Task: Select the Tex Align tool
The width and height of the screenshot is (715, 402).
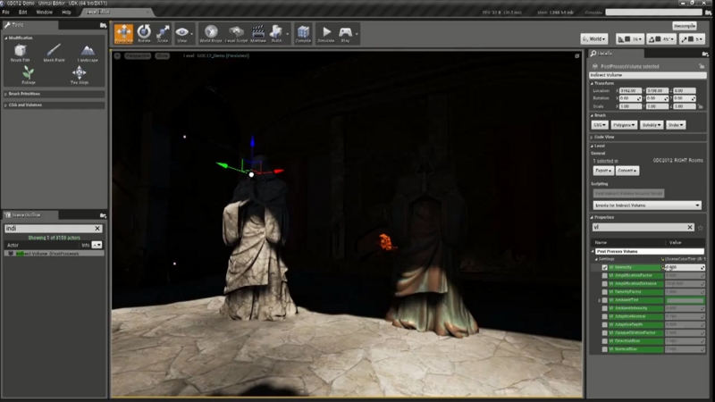Action: pos(80,75)
